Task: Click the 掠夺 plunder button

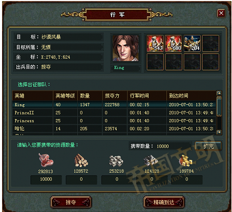Action: [71, 202]
